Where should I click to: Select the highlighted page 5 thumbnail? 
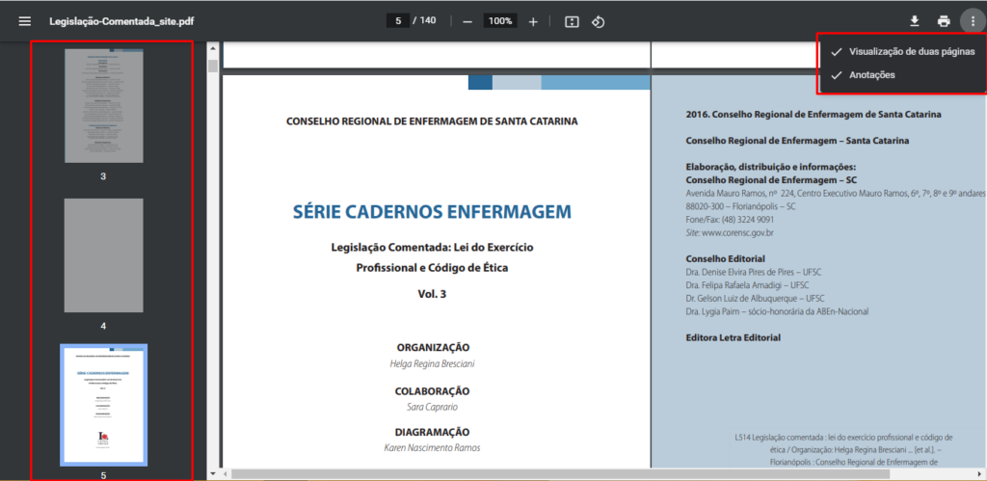pos(103,405)
